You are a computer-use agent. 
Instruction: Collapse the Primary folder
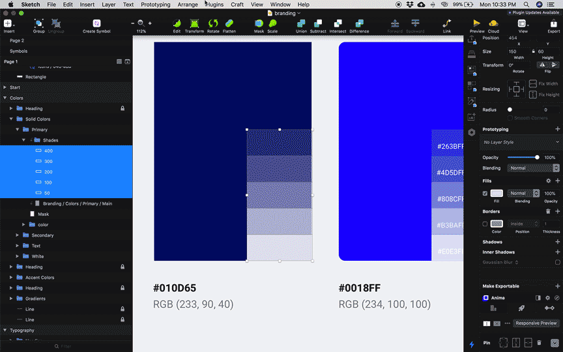(17, 129)
